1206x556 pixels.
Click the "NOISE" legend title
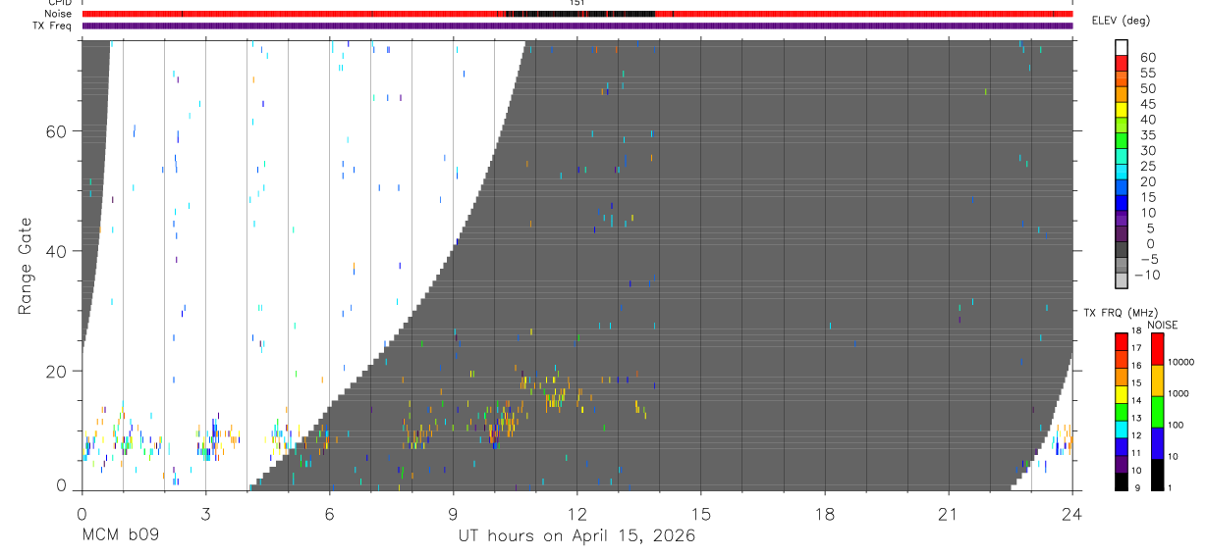pos(1164,325)
